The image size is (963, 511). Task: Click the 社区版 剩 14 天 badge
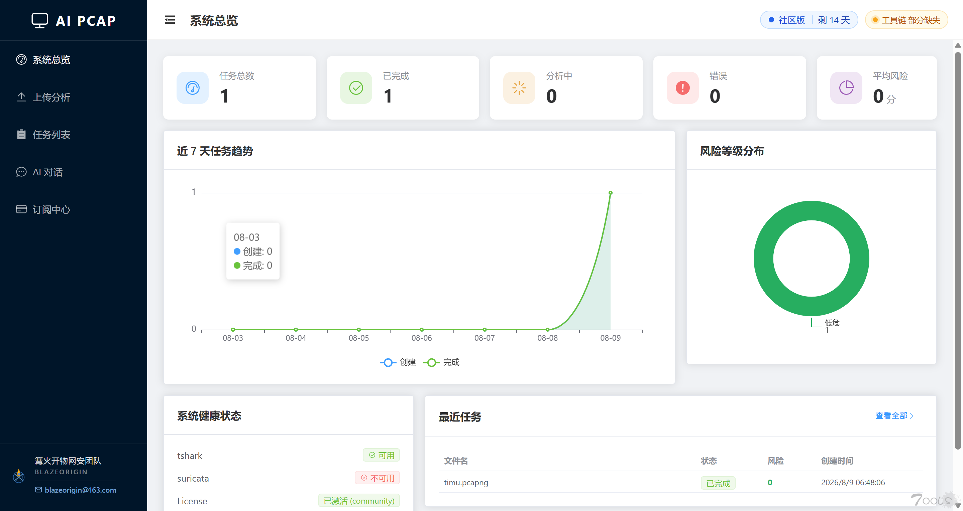point(809,20)
